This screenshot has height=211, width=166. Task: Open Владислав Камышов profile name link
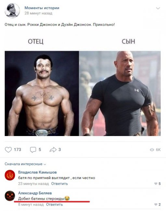[37, 172]
